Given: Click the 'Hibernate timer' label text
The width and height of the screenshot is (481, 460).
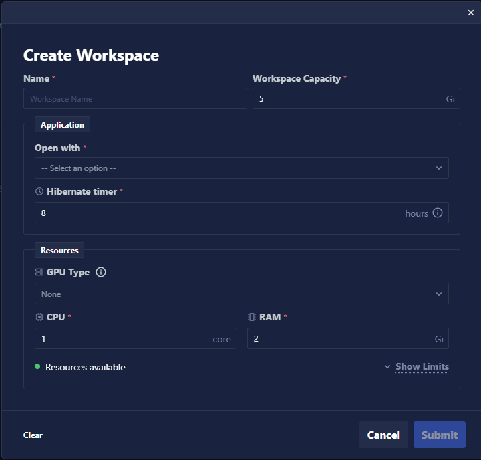Looking at the screenshot, I should tap(82, 191).
